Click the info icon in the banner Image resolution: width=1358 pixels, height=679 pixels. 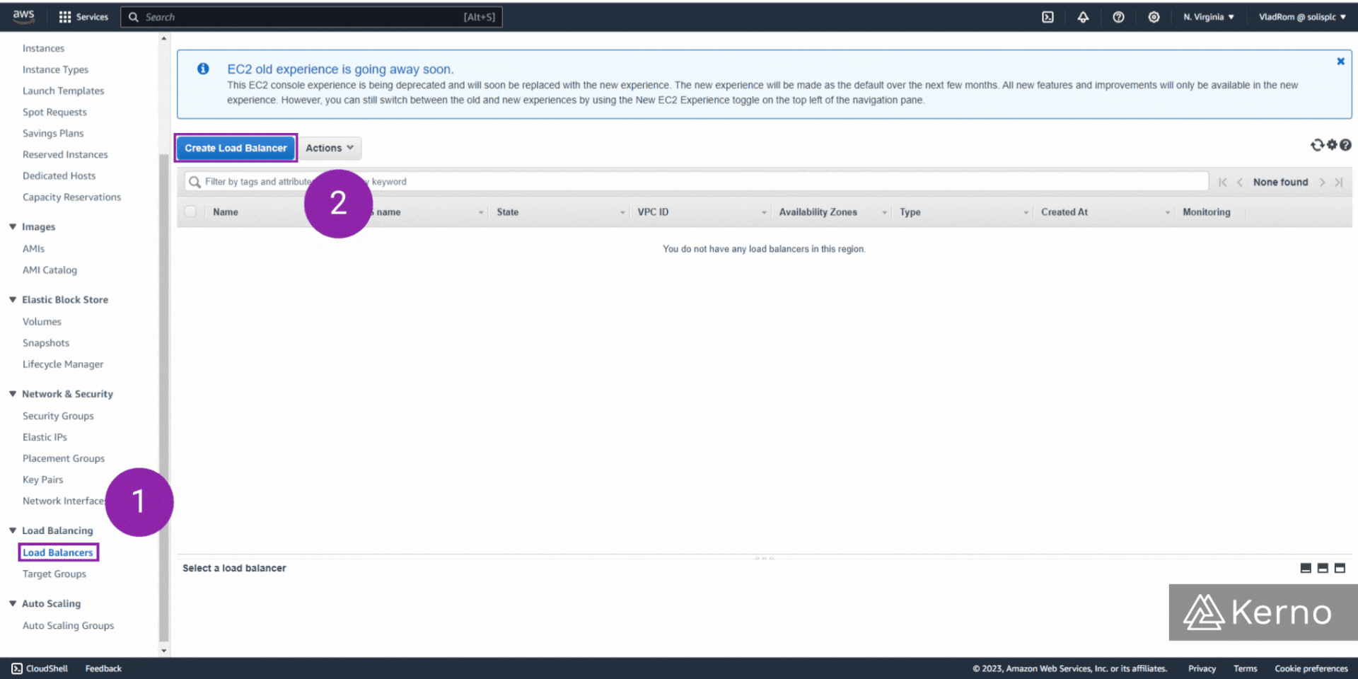pos(203,69)
